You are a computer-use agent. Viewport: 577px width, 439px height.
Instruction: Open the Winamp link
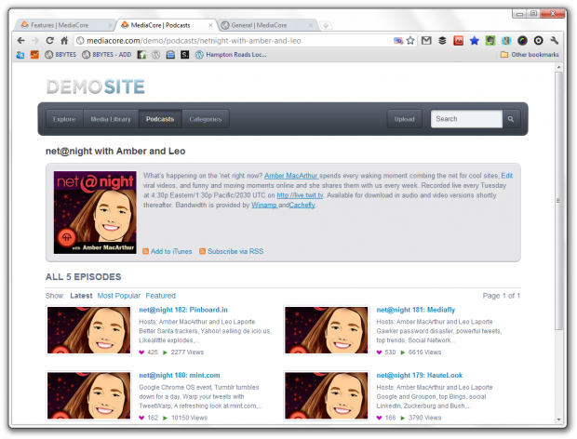click(264, 206)
